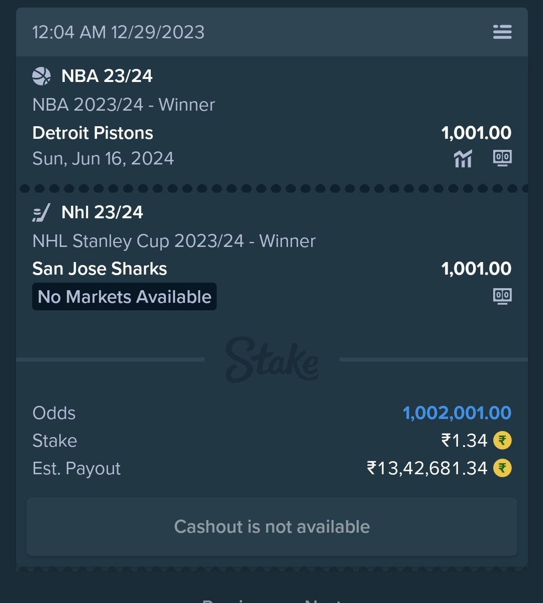Select the Detroit Pistons selection
The image size is (543, 603).
click(93, 133)
